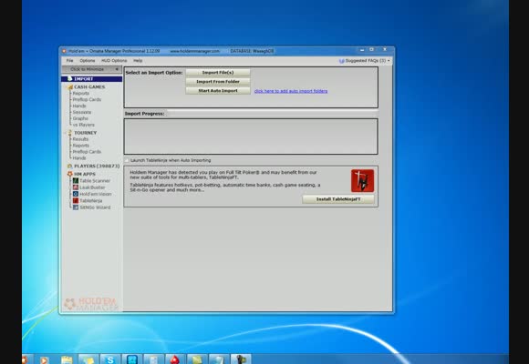Click the Cash Games chips icon

(x=70, y=86)
